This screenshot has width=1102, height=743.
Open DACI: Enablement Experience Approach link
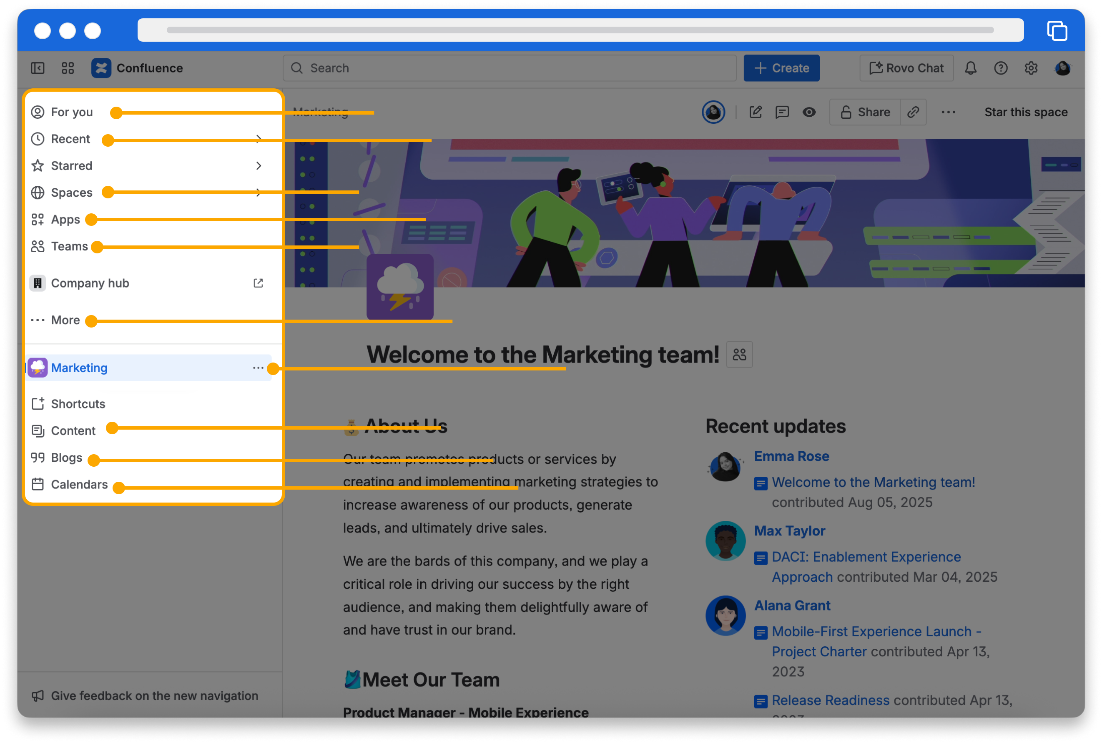point(866,557)
